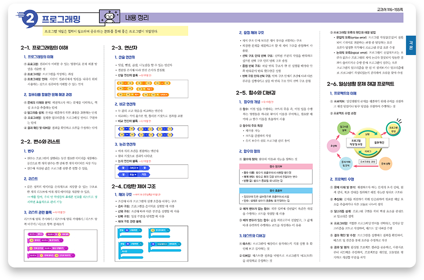
Task: Click heading 2-5. 함수와 디버깅
Action: 255,93
